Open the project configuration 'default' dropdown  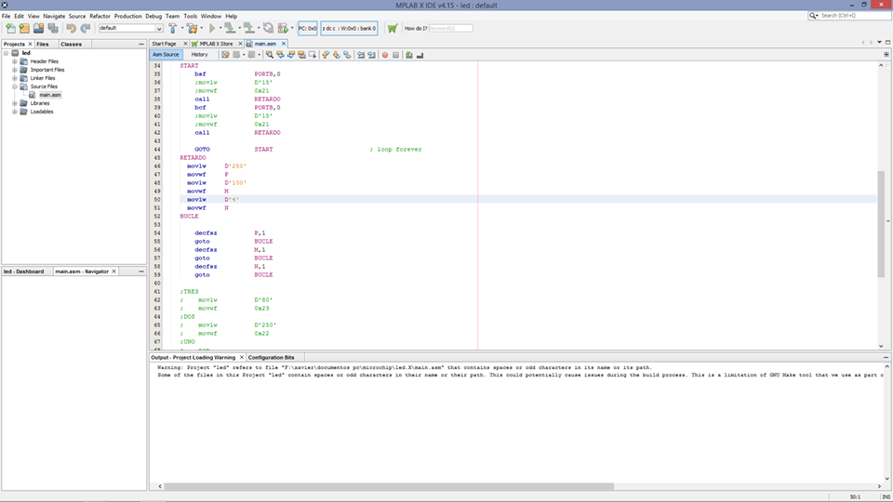click(131, 28)
